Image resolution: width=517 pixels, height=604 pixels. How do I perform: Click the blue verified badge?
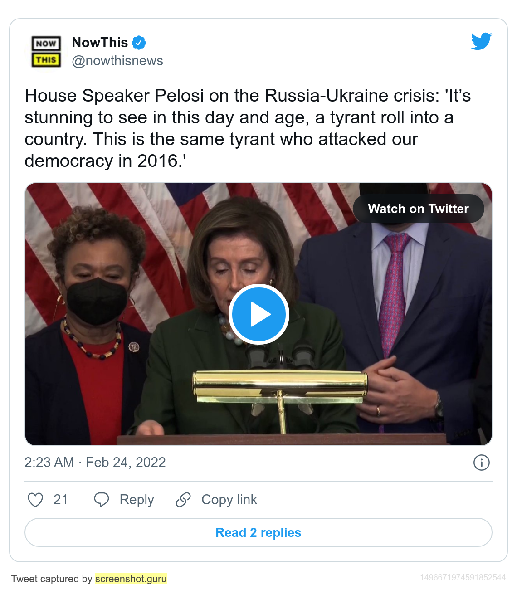[x=139, y=43]
